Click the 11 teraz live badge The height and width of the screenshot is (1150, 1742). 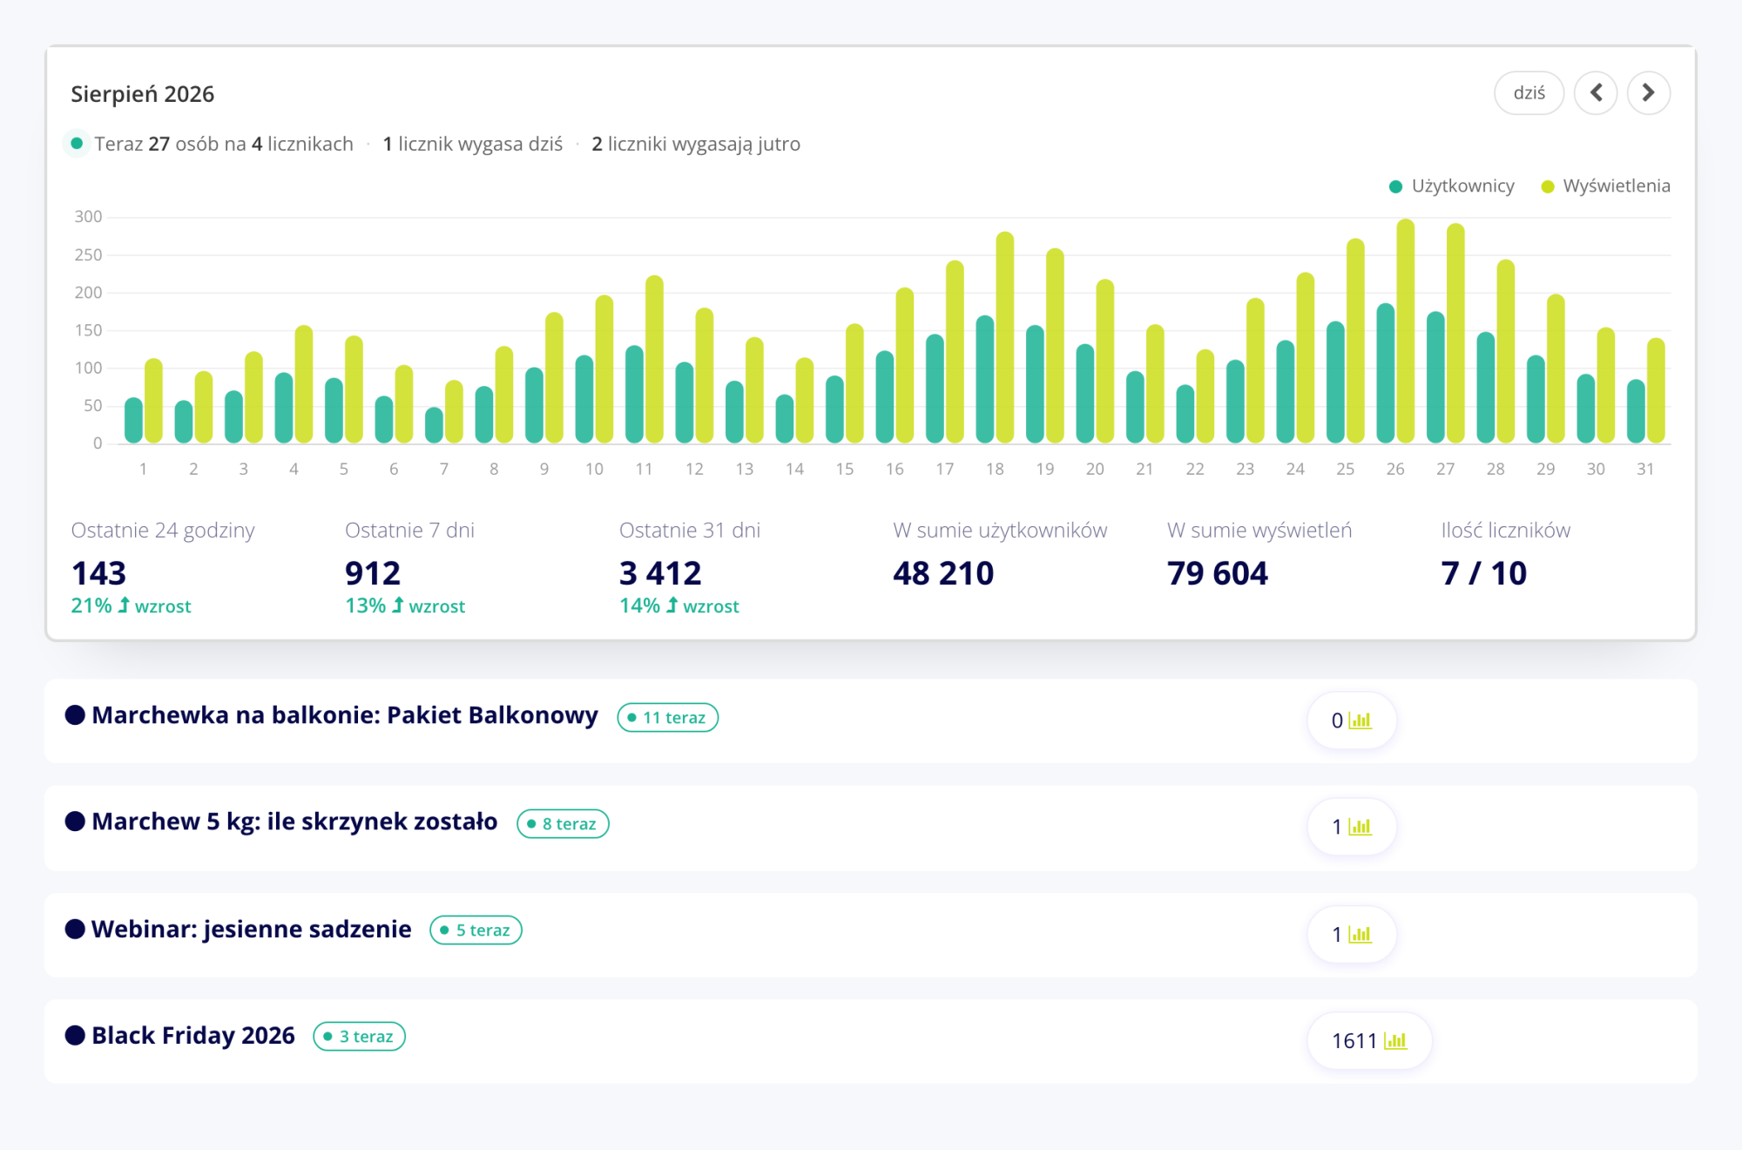pyautogui.click(x=667, y=718)
